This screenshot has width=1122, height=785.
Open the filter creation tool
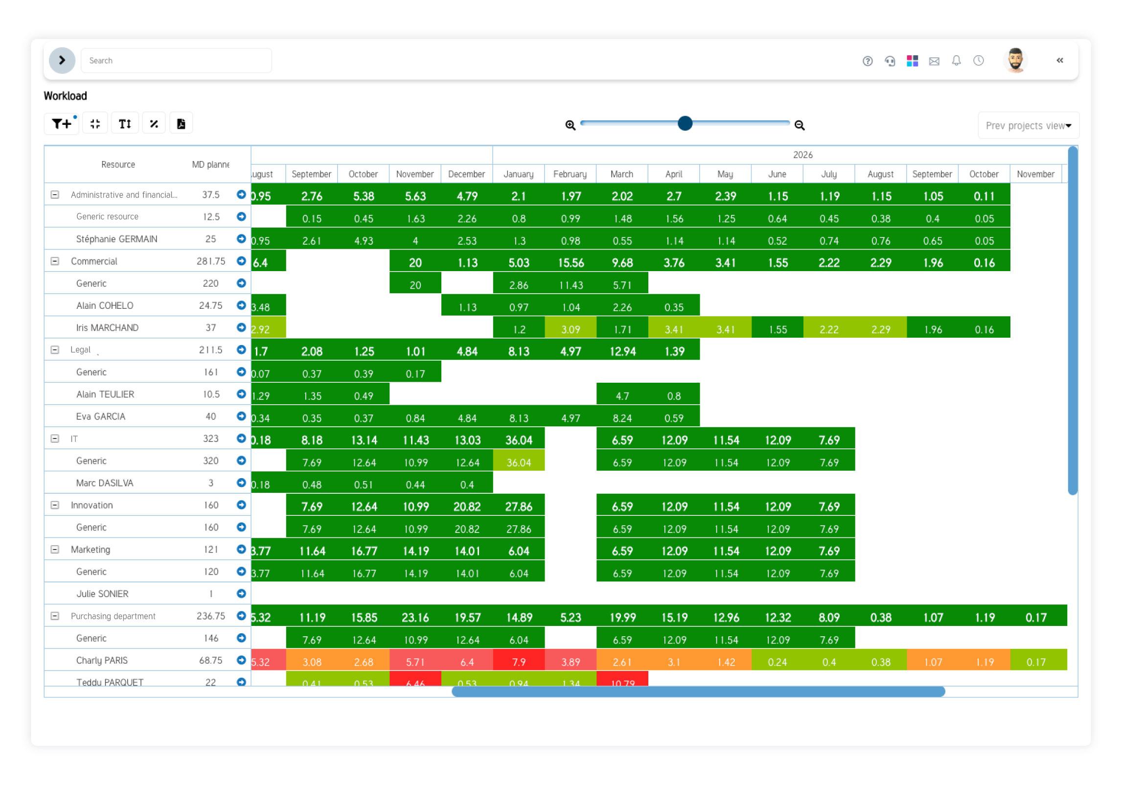click(x=61, y=123)
